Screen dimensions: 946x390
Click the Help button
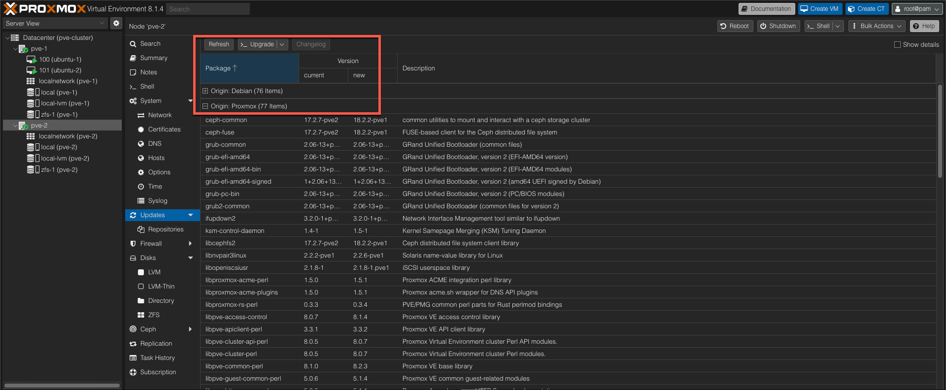click(924, 26)
